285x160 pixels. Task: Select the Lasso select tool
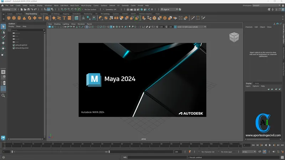click(x=3, y=32)
